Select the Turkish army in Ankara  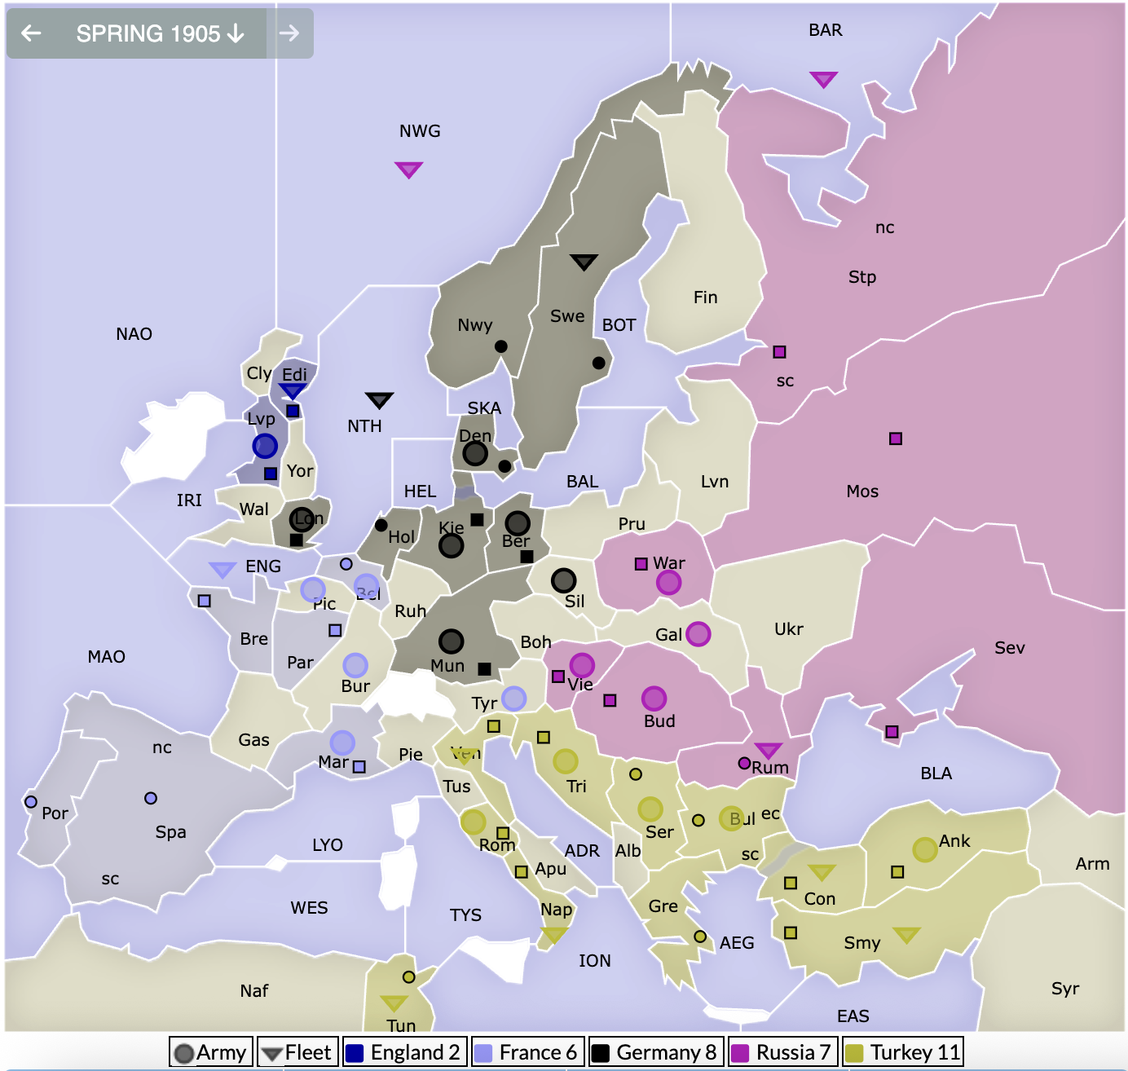pyautogui.click(x=926, y=848)
